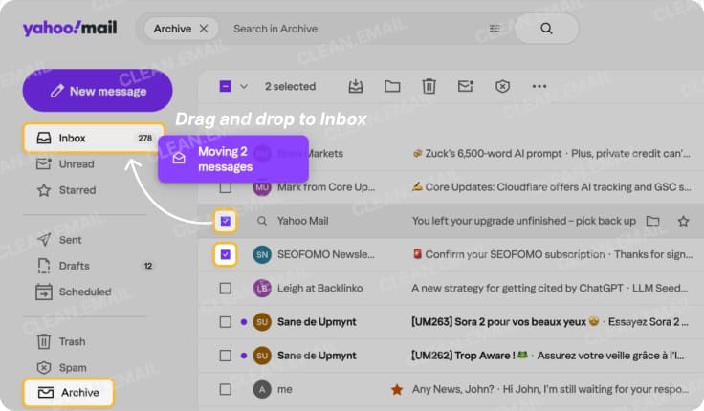Click the LB avatar of Leigh at Backlinko
This screenshot has height=411, width=704.
(262, 288)
